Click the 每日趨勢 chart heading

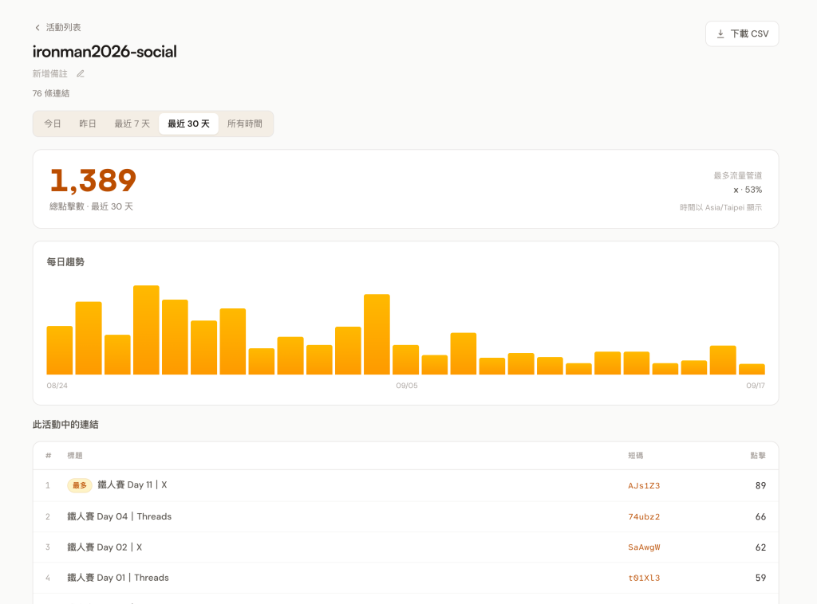pyautogui.click(x=65, y=261)
